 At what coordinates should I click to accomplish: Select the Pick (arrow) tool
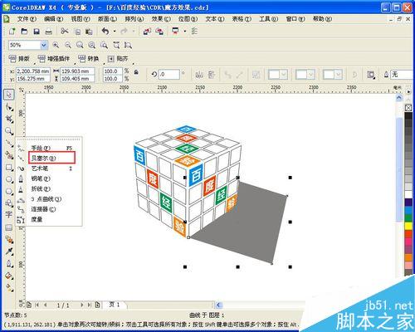[9, 95]
